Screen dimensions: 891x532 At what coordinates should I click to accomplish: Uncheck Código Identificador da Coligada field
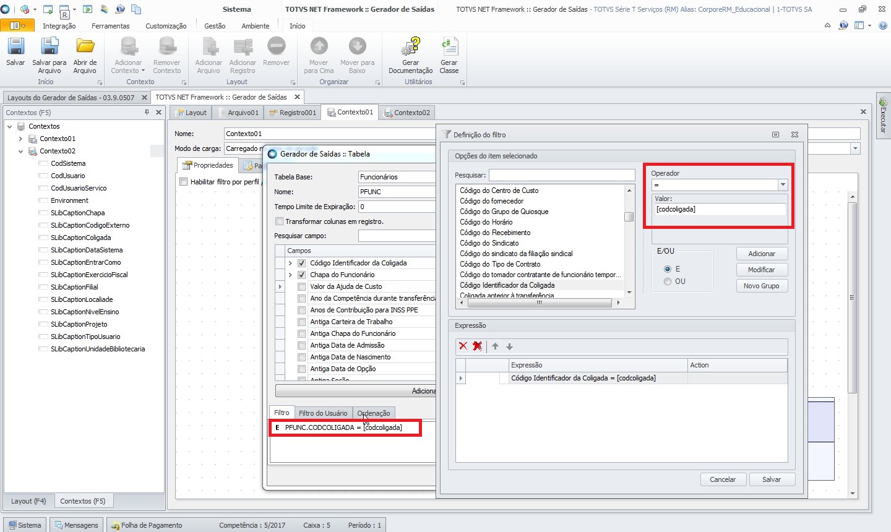point(302,263)
